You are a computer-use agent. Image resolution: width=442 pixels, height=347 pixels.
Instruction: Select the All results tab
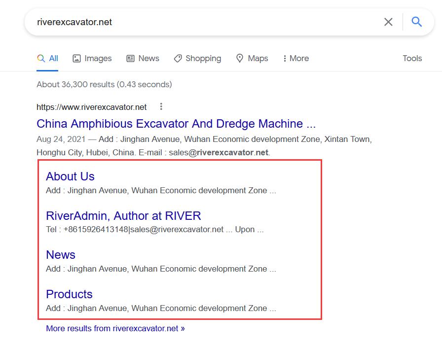tap(47, 58)
